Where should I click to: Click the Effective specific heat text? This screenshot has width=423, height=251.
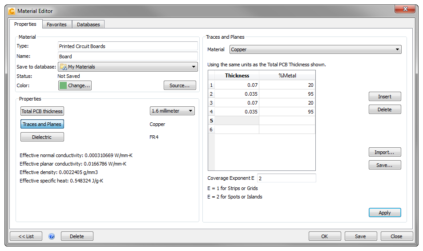61,181
